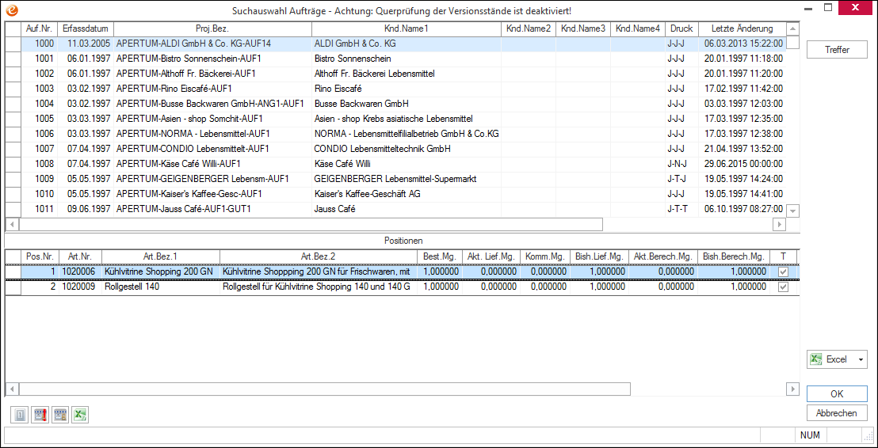Click the '29.06.2015 00:00:00' last change cell
Screen dimensions: 878x448
pos(742,165)
